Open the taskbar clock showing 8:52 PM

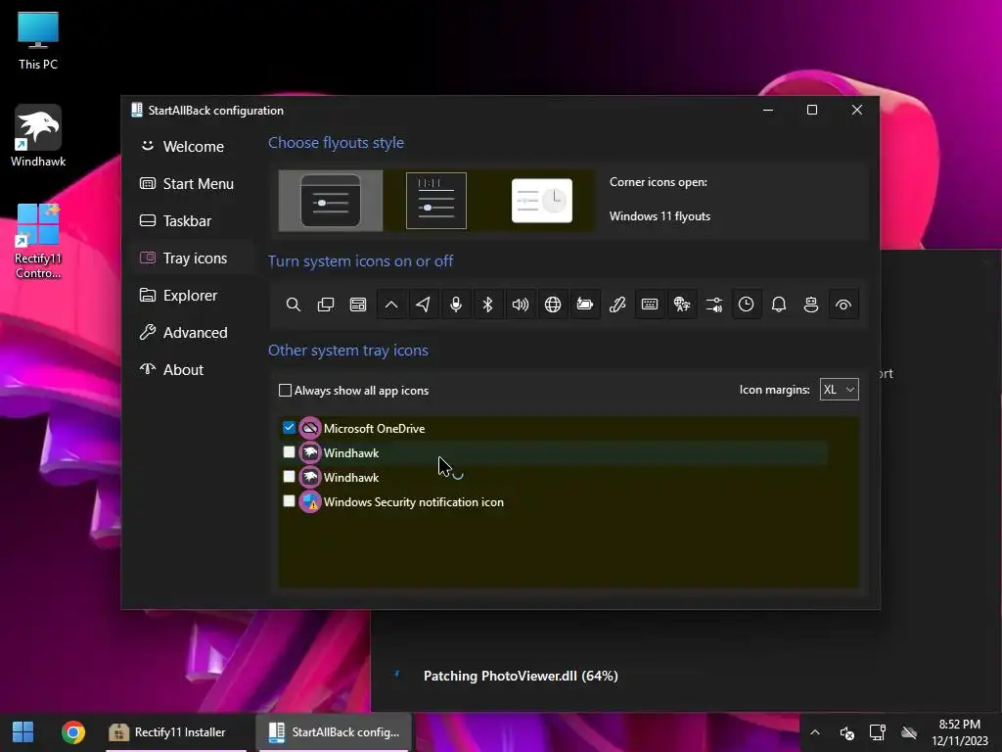pos(959,732)
